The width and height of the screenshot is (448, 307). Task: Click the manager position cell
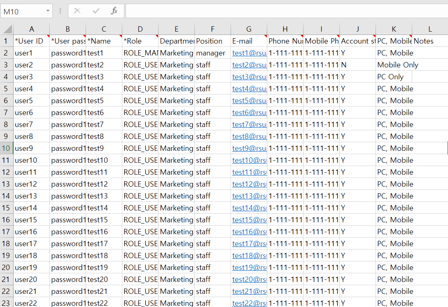click(212, 53)
